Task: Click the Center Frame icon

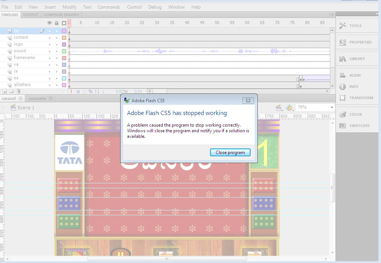Action: click(x=71, y=91)
